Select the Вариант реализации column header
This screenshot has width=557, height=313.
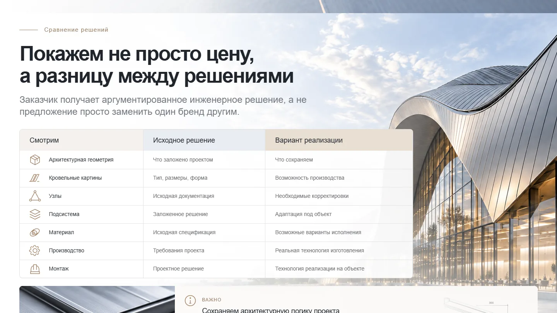[339, 140]
